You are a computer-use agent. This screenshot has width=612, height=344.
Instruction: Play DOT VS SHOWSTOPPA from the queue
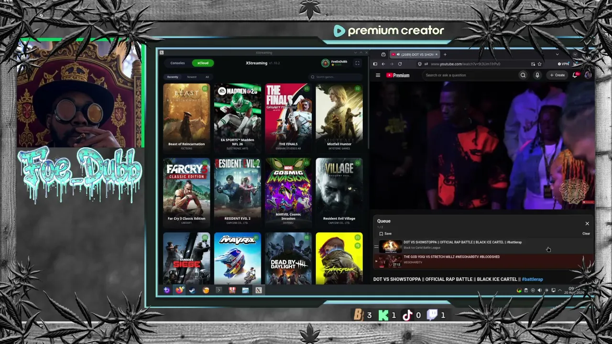click(483, 246)
